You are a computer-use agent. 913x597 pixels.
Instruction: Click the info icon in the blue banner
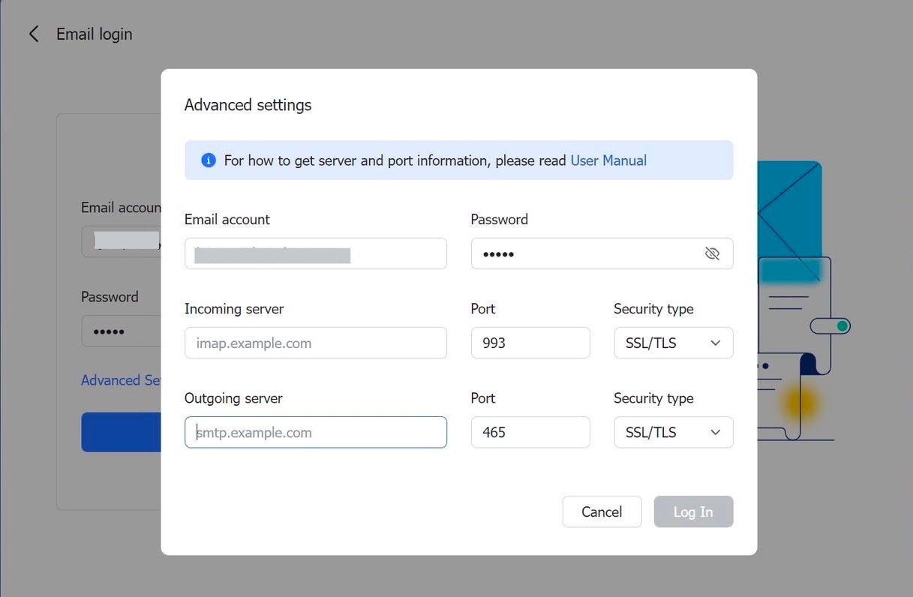(x=208, y=160)
